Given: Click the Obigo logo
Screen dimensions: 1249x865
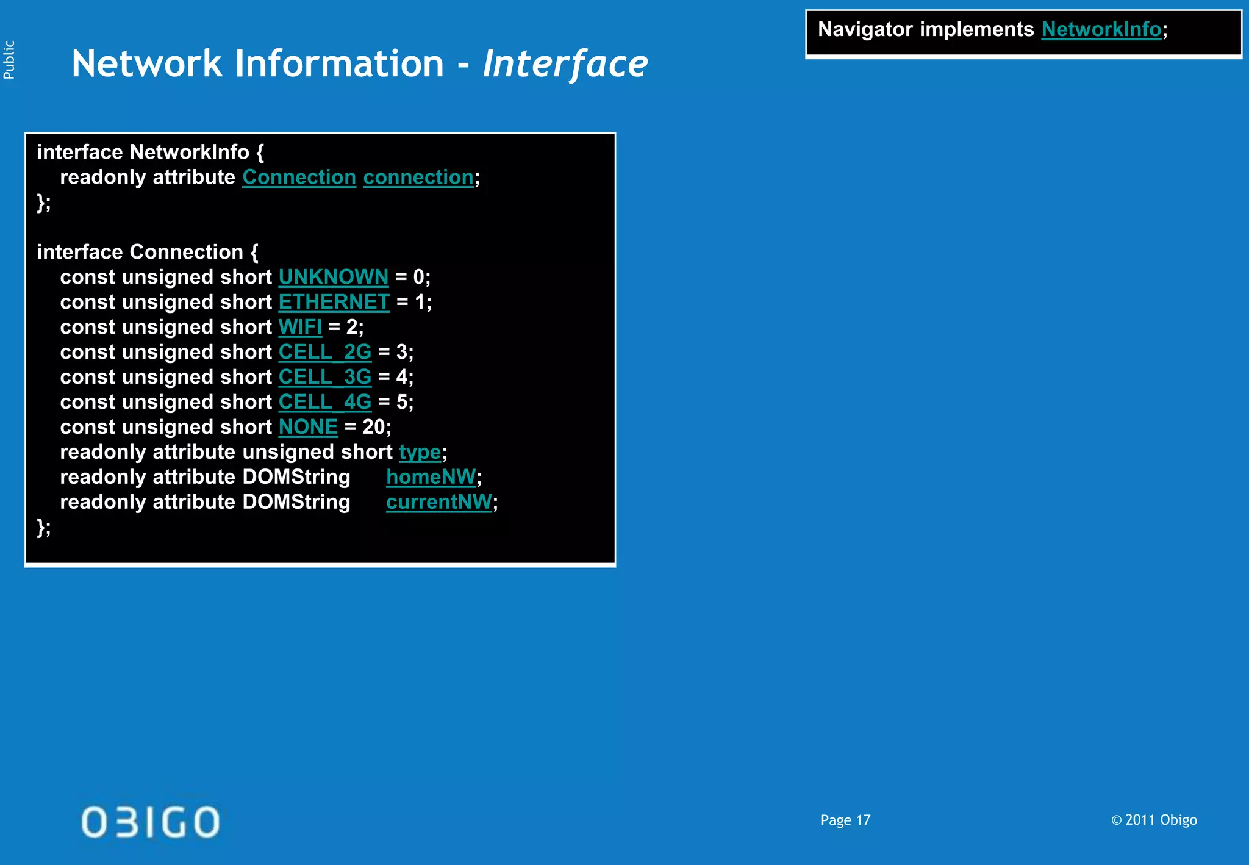Looking at the screenshot, I should [x=151, y=822].
